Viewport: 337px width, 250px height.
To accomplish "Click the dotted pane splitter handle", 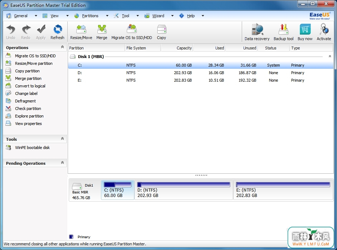I will pos(201,175).
